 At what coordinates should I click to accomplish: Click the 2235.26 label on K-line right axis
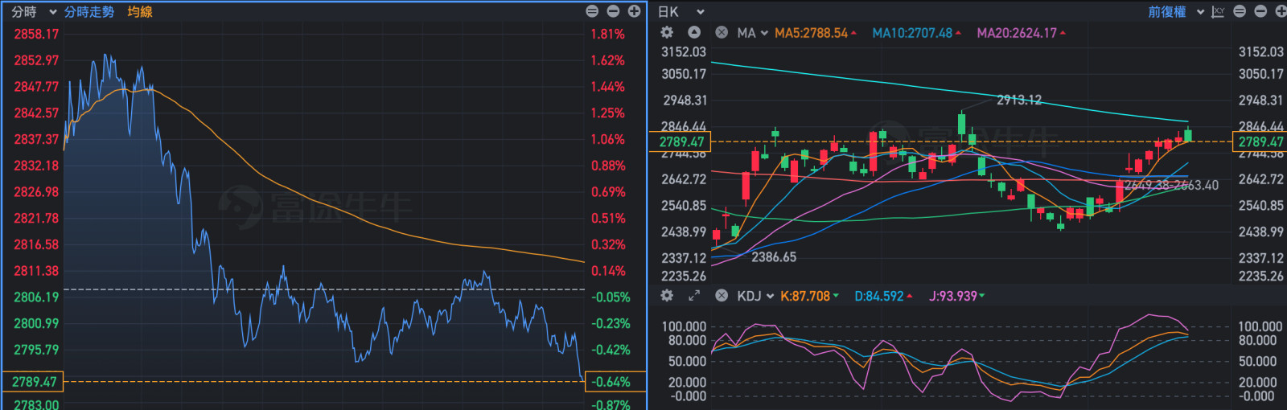click(1261, 276)
